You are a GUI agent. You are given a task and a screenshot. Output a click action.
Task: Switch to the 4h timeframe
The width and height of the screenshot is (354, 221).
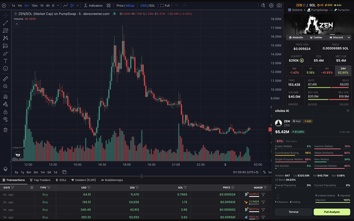click(x=48, y=6)
